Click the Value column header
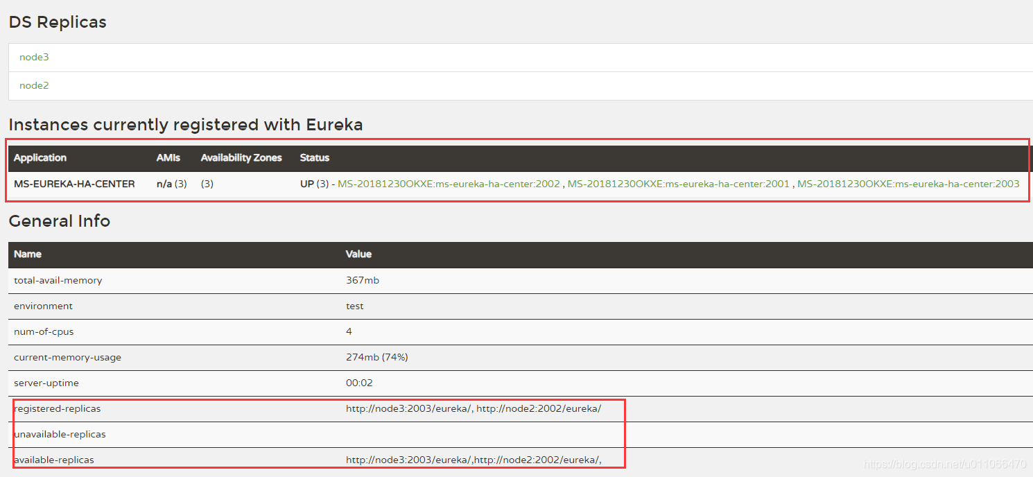This screenshot has width=1033, height=477. coord(358,254)
